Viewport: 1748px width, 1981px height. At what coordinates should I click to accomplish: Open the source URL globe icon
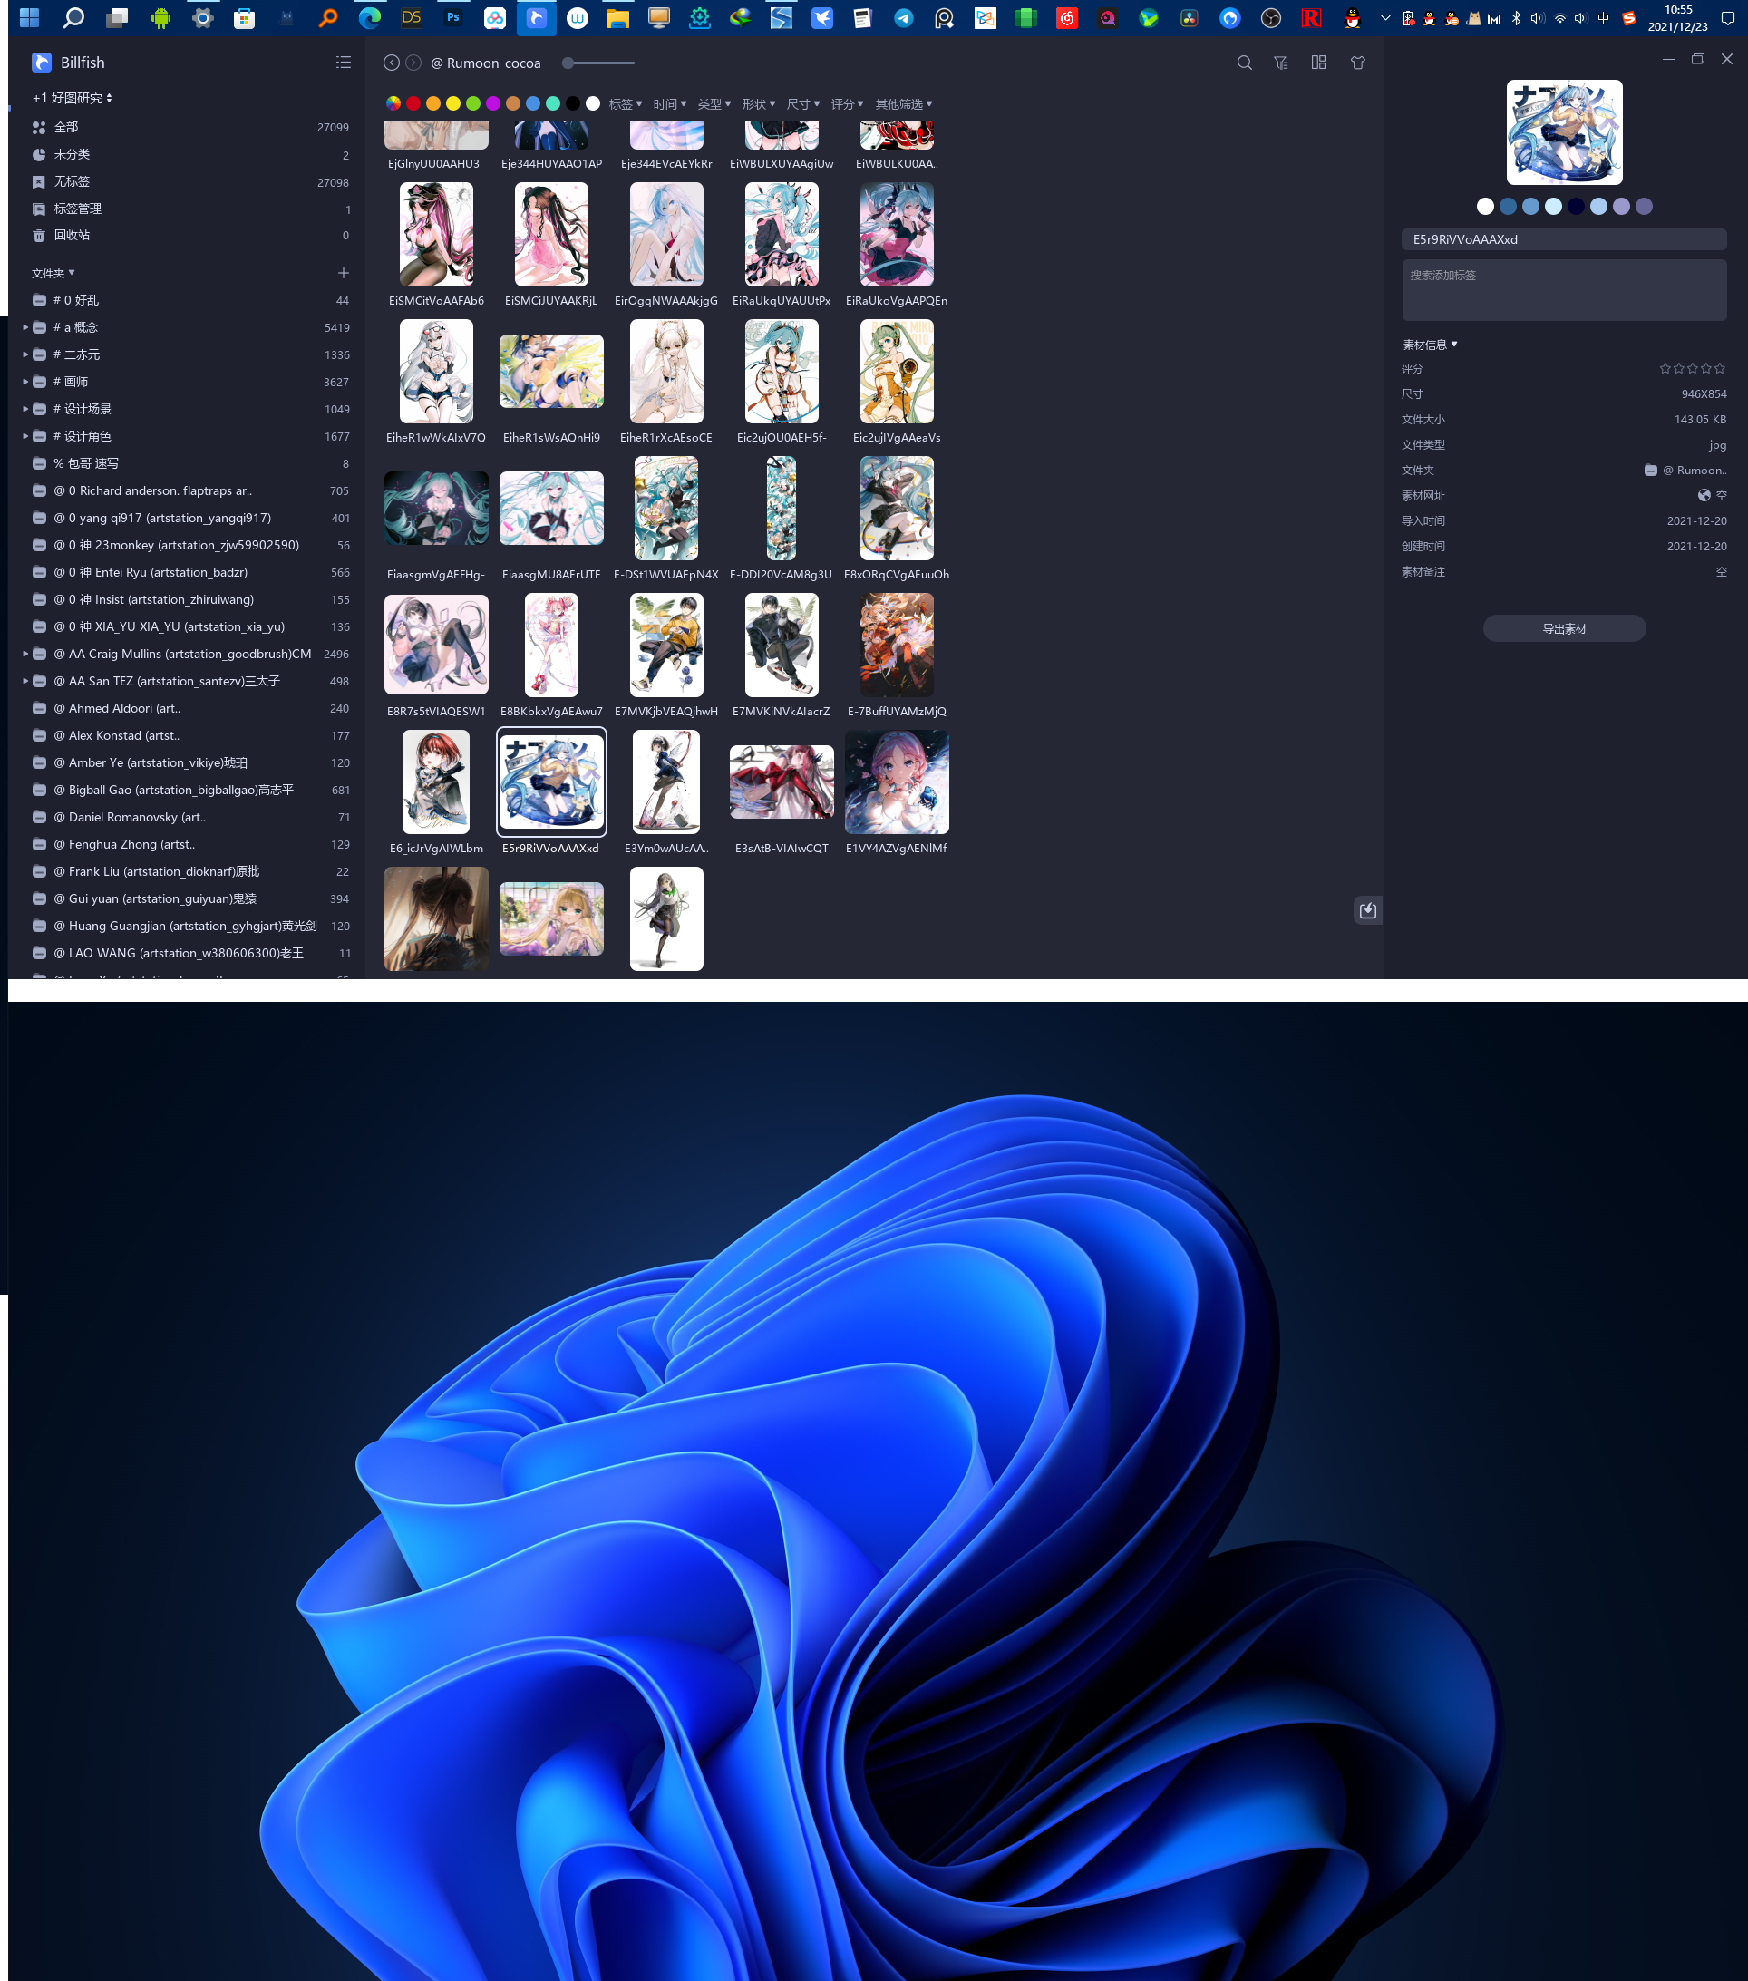[1704, 495]
